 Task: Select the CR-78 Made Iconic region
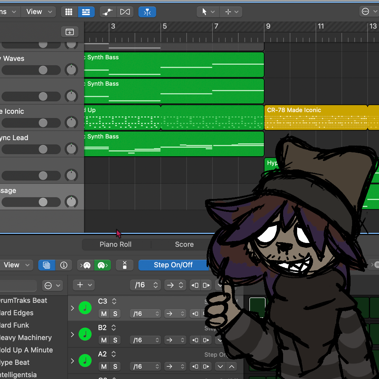coord(316,117)
